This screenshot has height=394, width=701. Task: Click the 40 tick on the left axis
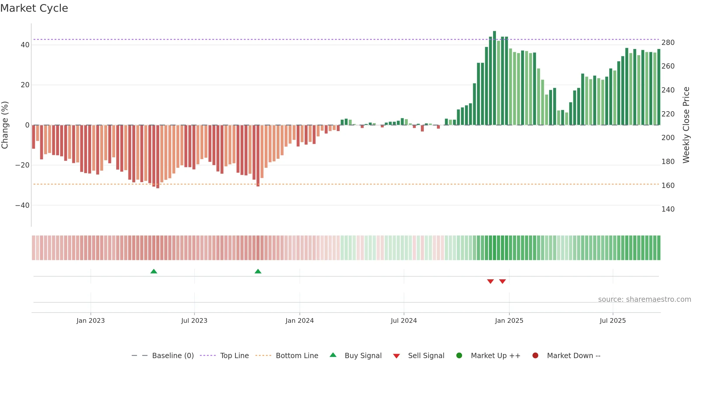tap(25, 45)
